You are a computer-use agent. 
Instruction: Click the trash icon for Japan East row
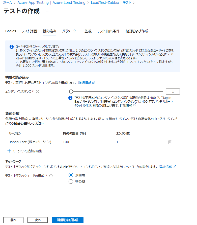(170, 142)
